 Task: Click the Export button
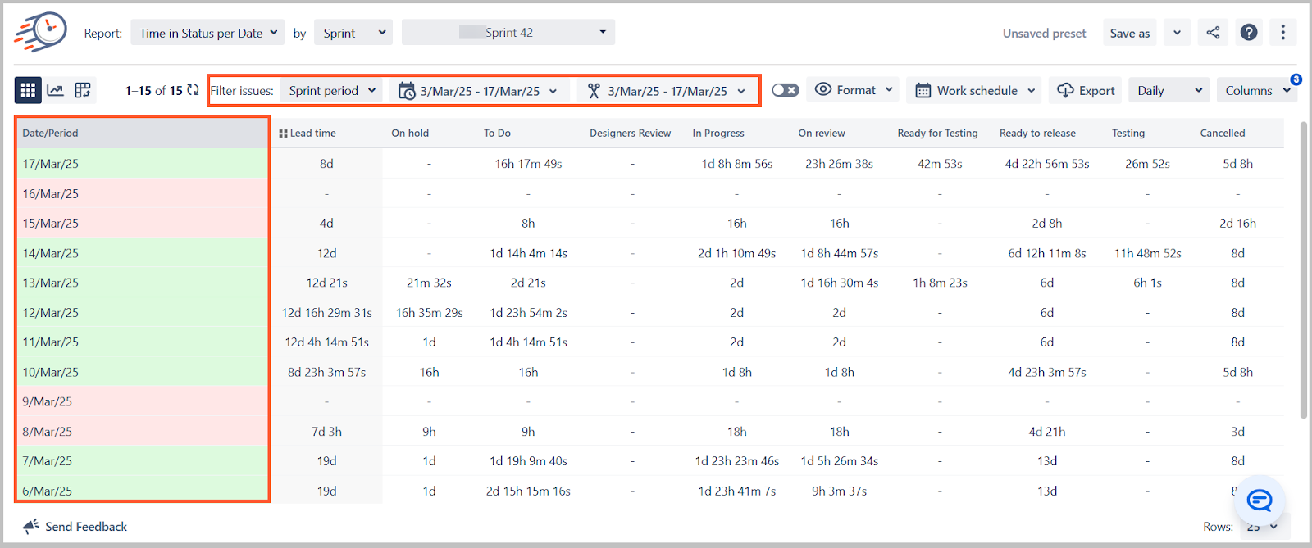pyautogui.click(x=1086, y=90)
